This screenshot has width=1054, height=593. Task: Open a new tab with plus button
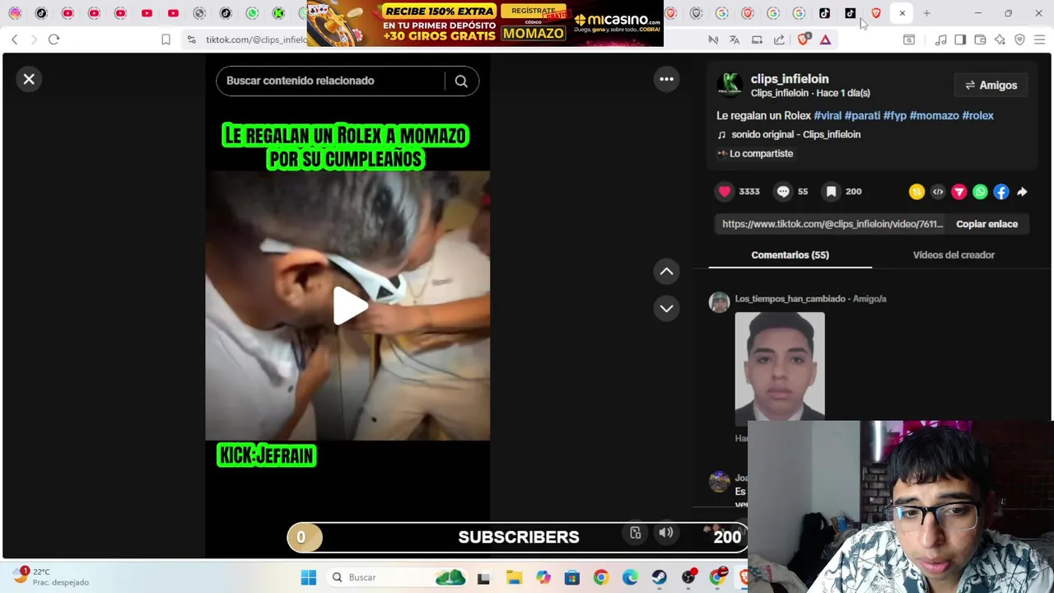[x=926, y=13]
